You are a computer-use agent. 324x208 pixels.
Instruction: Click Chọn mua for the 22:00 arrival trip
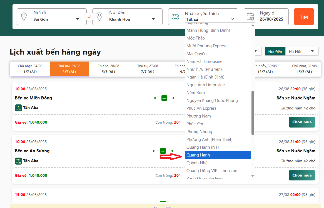pyautogui.click(x=302, y=122)
